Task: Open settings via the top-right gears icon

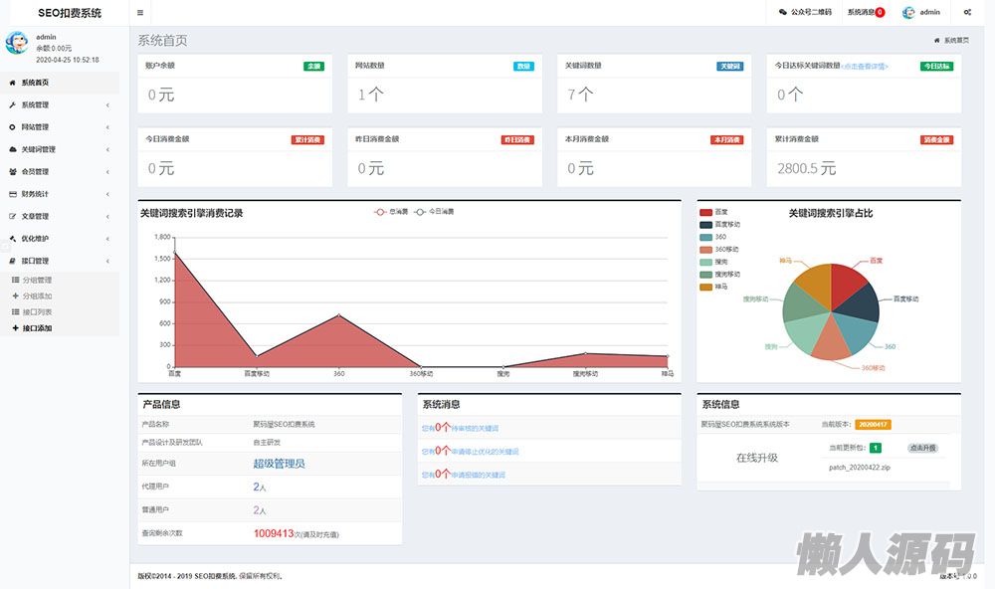Action: click(968, 13)
